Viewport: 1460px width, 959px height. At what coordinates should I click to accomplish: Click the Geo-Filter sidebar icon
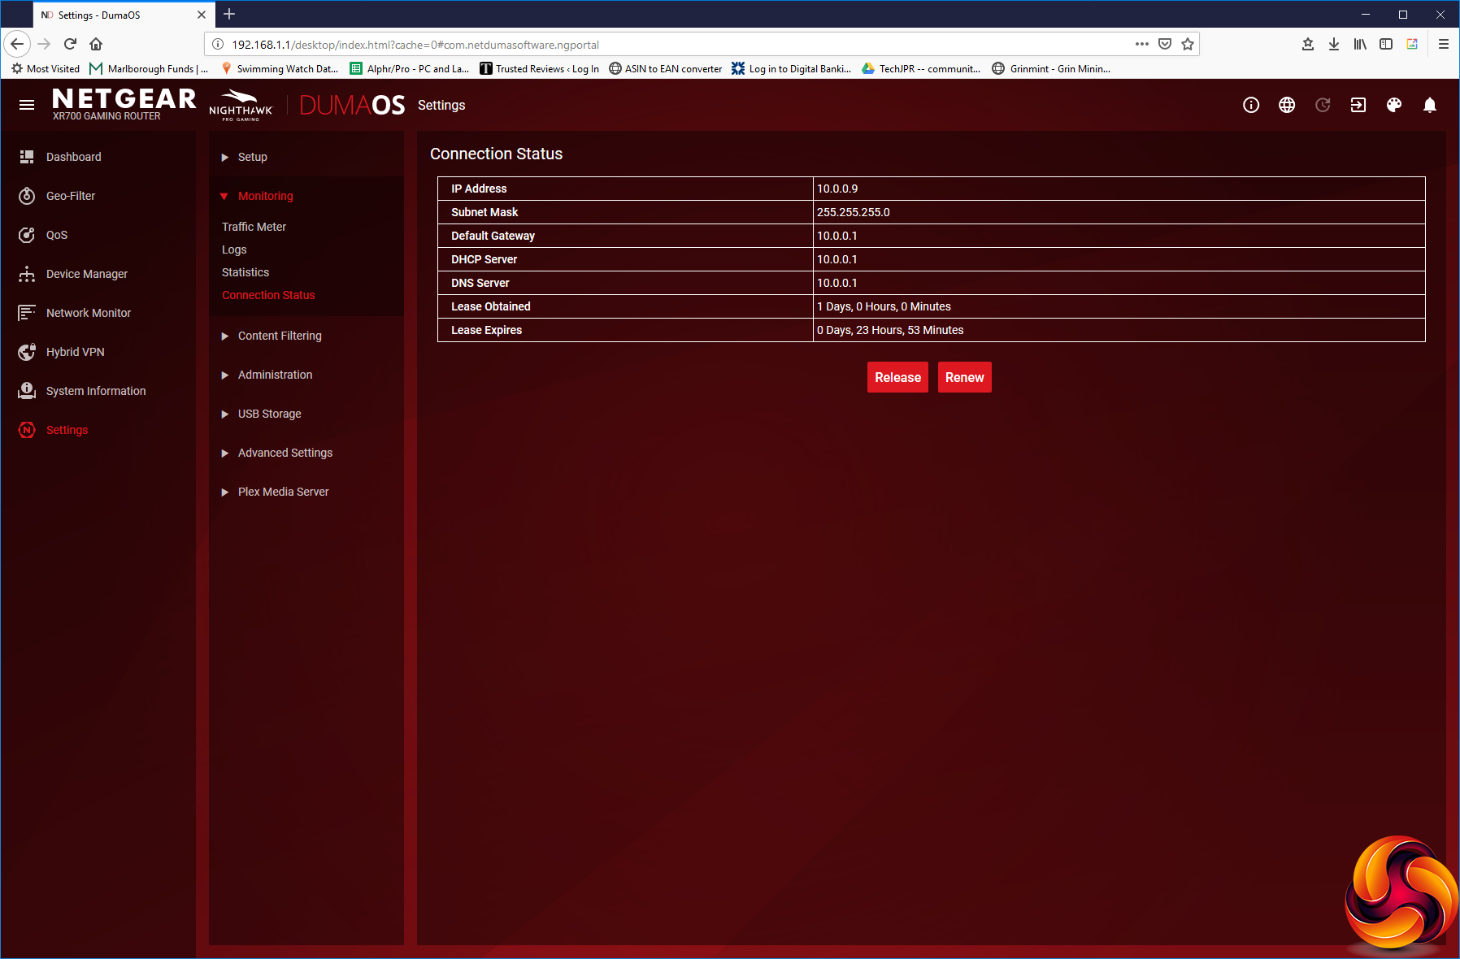[x=27, y=196]
